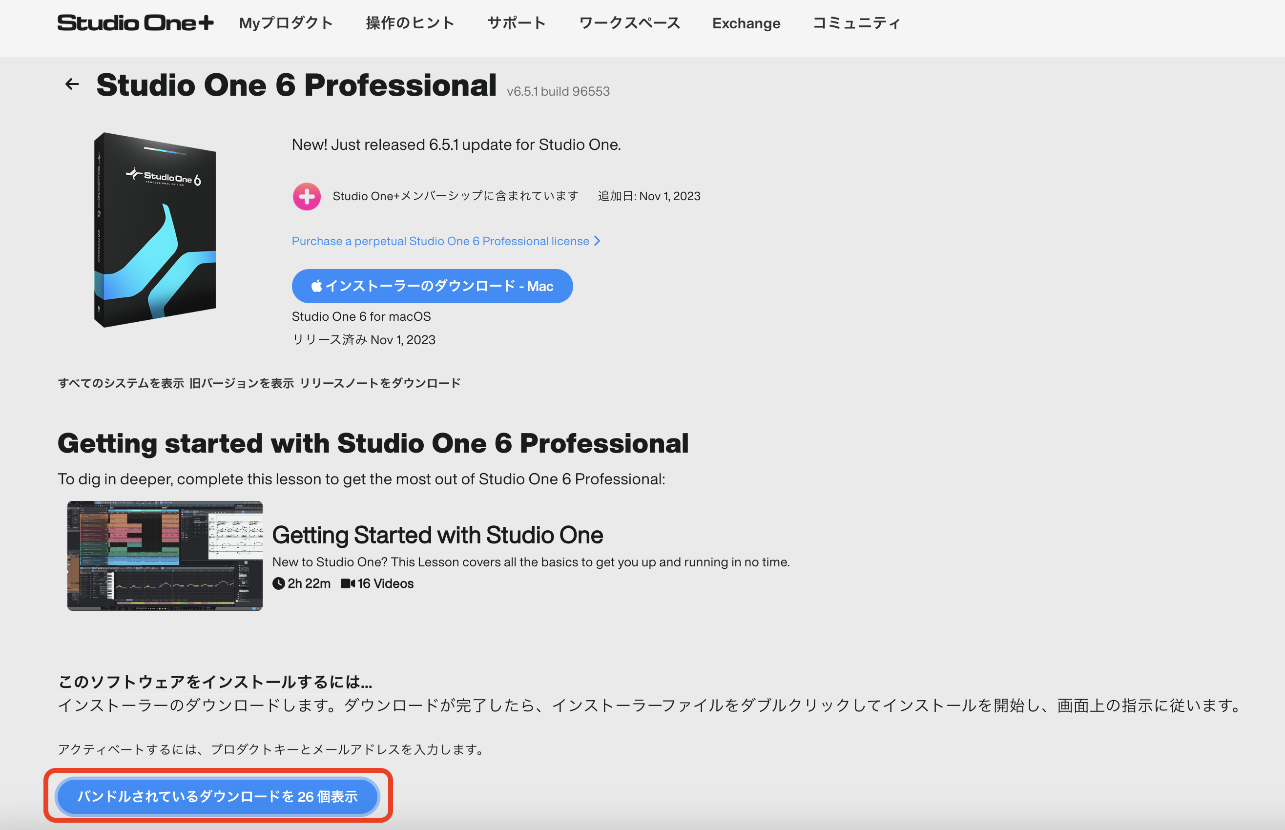Screen dimensions: 1285x830
Task: Click the 追加日: Nov 1, 2023 text
Action: [x=649, y=196]
